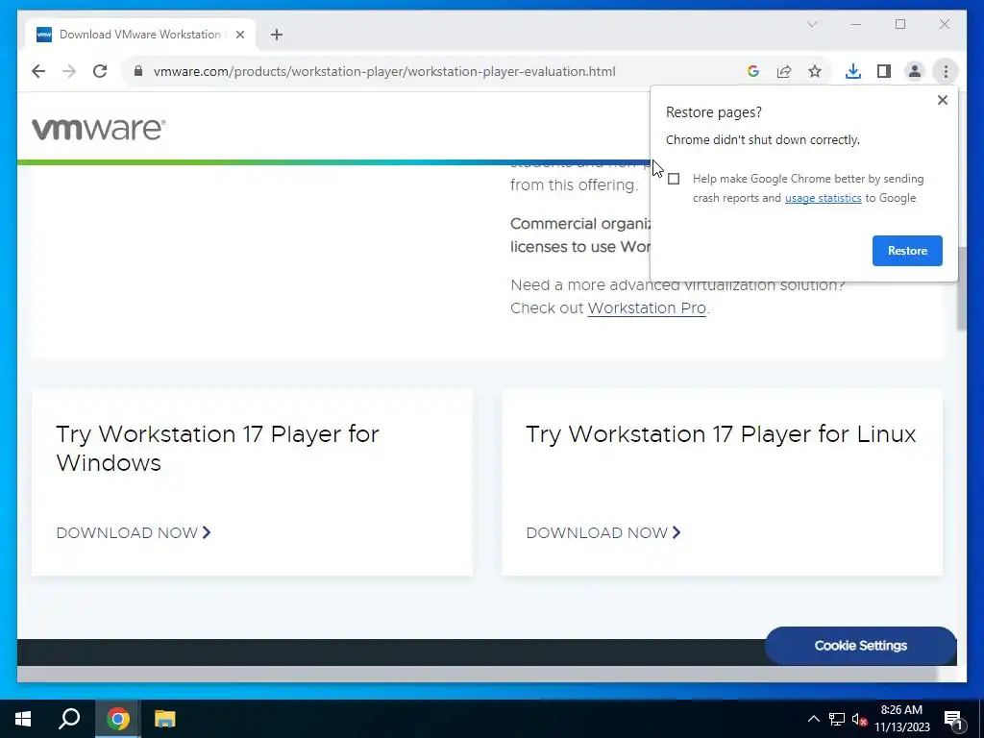Select the Download VMware Workstation tab
The height and width of the screenshot is (738, 984).
(140, 35)
